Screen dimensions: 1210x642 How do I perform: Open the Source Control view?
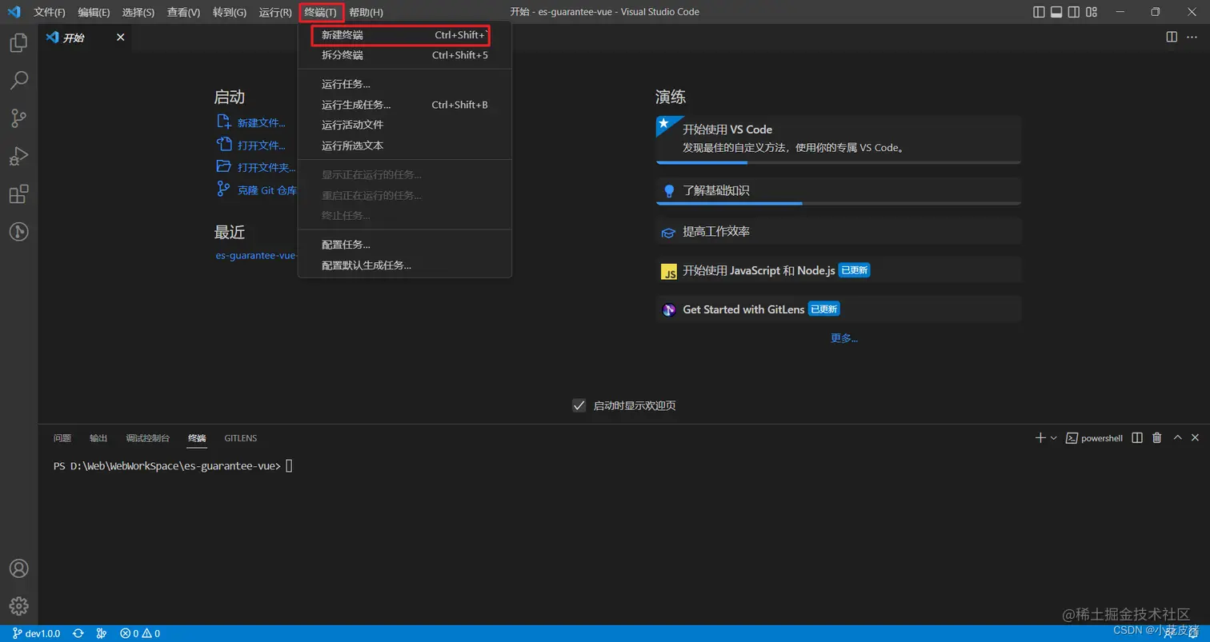click(18, 118)
